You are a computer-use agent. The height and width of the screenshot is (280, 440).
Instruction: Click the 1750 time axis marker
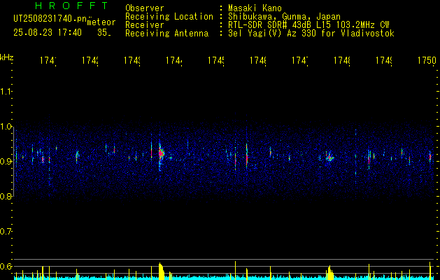click(427, 61)
